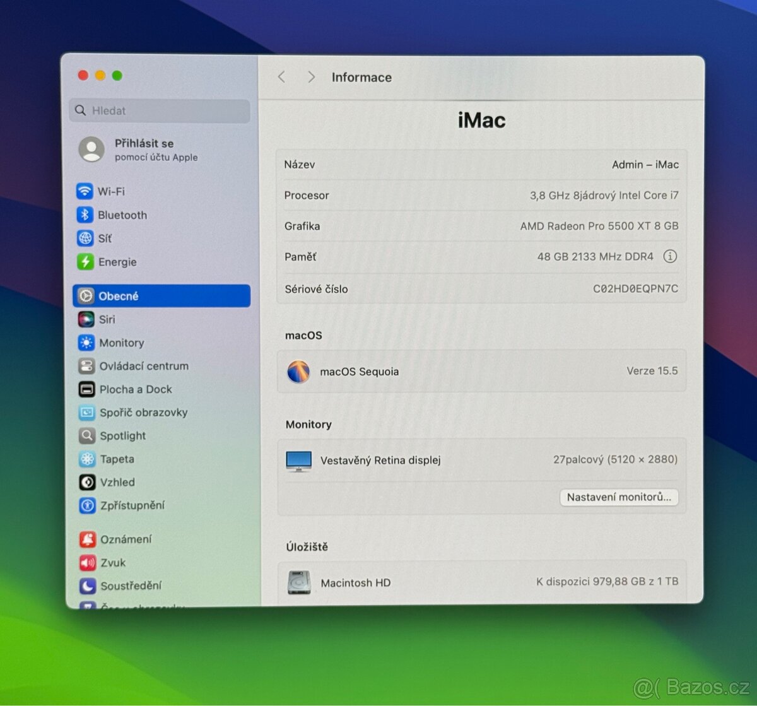Select Zpřístupnění in the sidebar

point(132,505)
